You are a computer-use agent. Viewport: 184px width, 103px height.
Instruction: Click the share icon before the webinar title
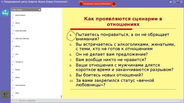pos(2,2)
